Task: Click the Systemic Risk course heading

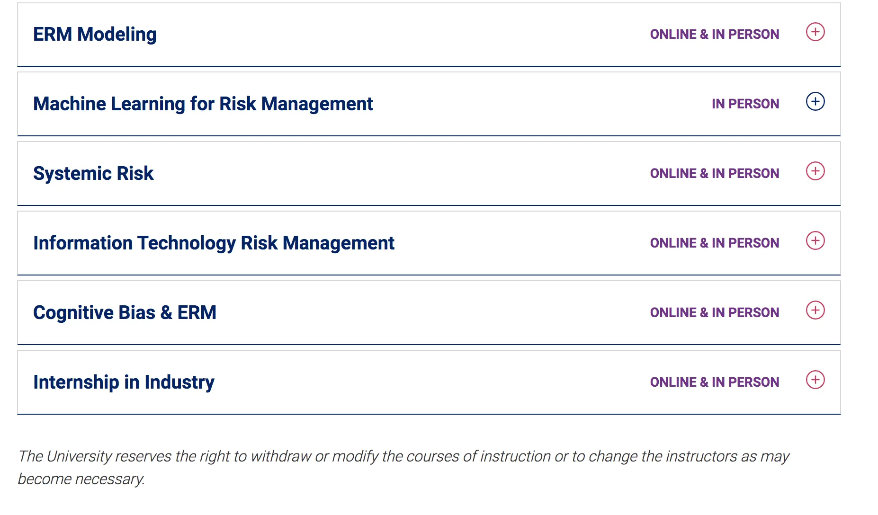Action: (x=93, y=174)
